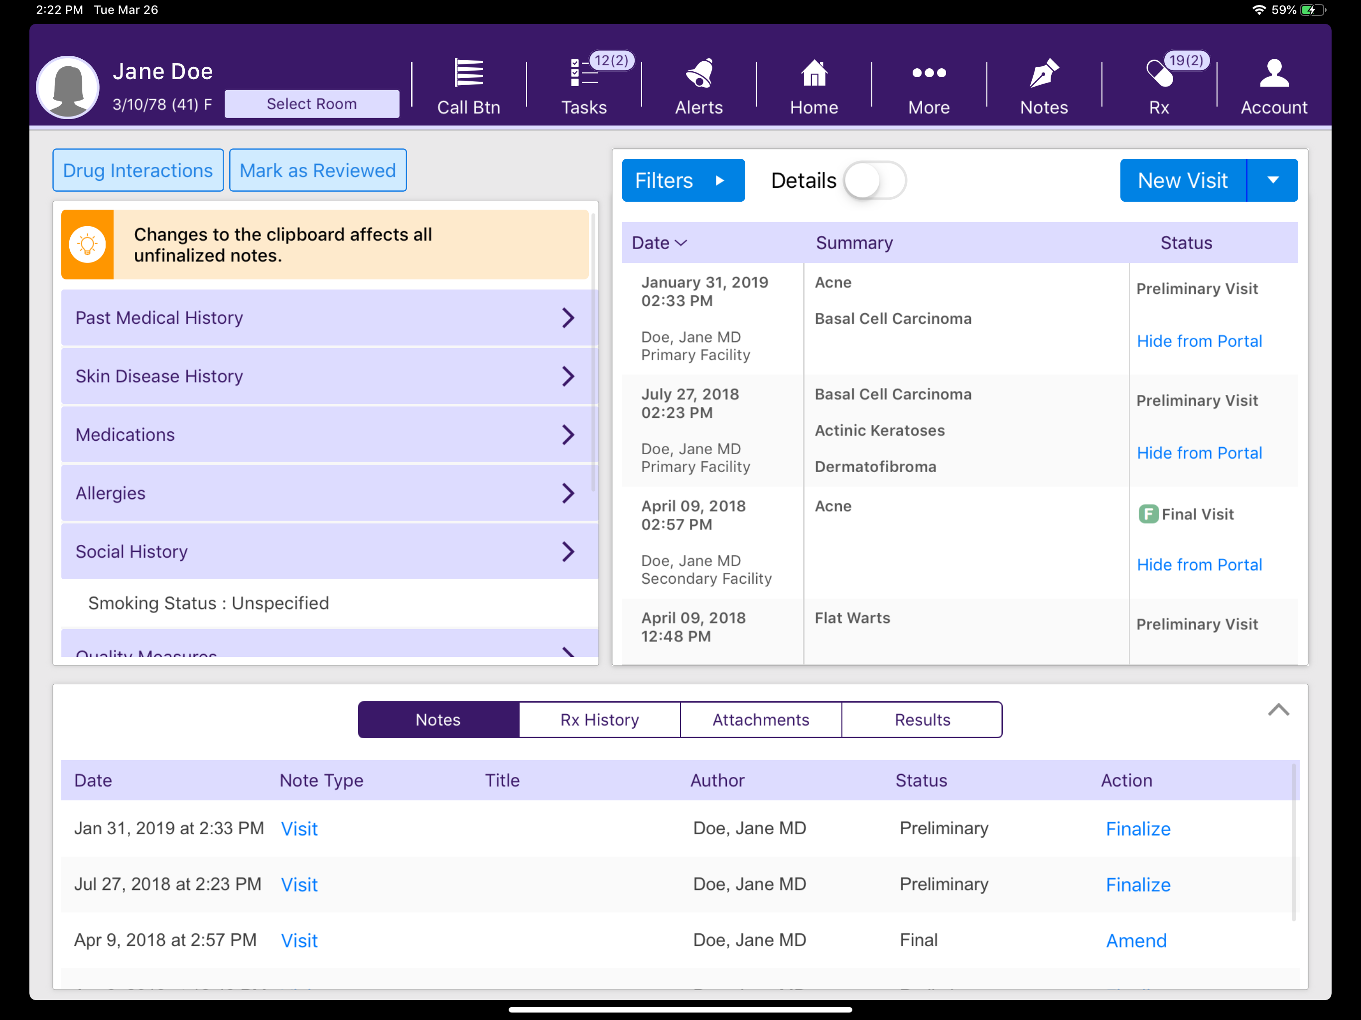Click Mark as Reviewed button
Image resolution: width=1361 pixels, height=1020 pixels.
pos(317,170)
